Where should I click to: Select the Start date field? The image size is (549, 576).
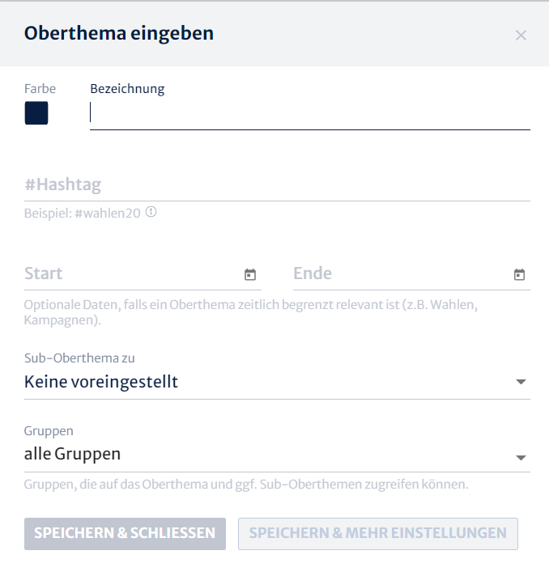click(x=143, y=274)
